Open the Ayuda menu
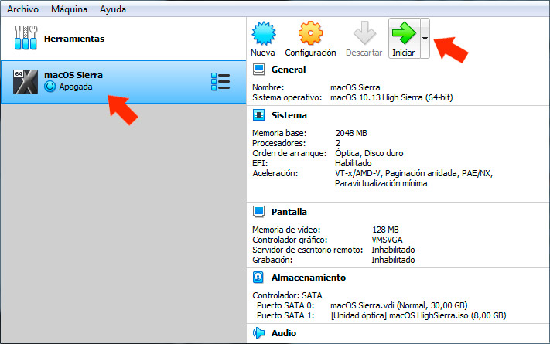 [113, 9]
